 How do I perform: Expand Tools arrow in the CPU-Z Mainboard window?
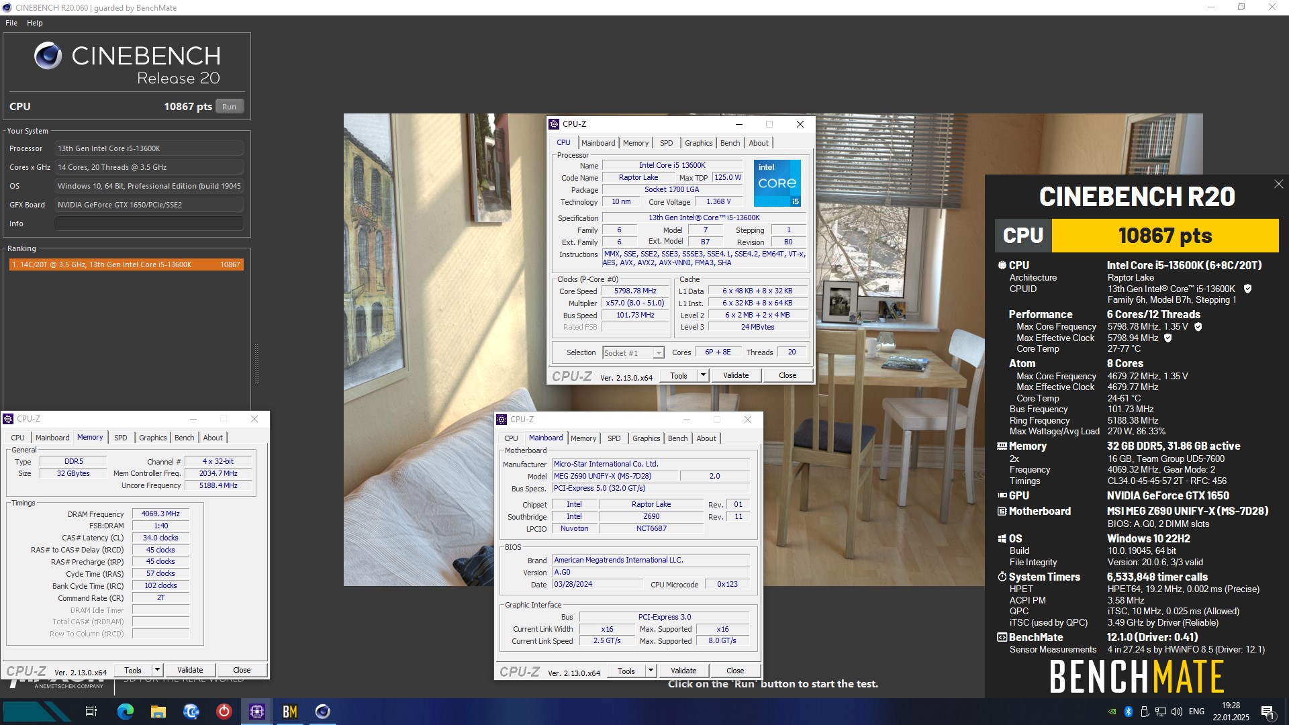click(651, 671)
